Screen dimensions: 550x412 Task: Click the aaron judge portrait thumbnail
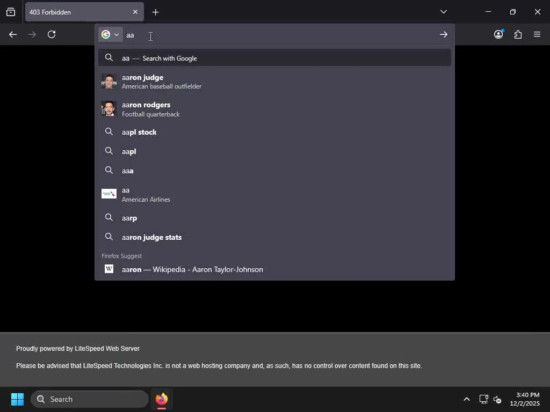pos(108,82)
